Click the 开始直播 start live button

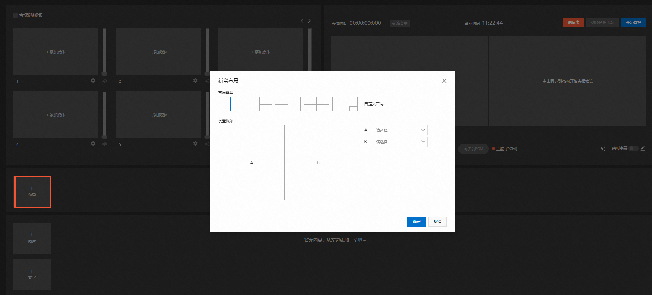click(634, 23)
